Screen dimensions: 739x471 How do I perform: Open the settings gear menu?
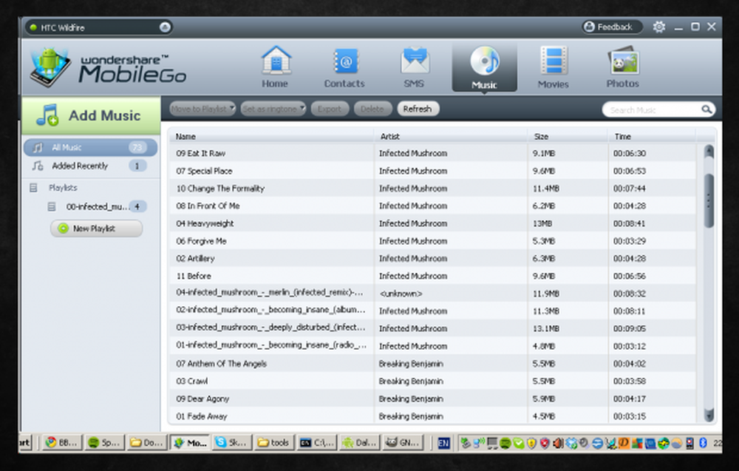tap(659, 27)
